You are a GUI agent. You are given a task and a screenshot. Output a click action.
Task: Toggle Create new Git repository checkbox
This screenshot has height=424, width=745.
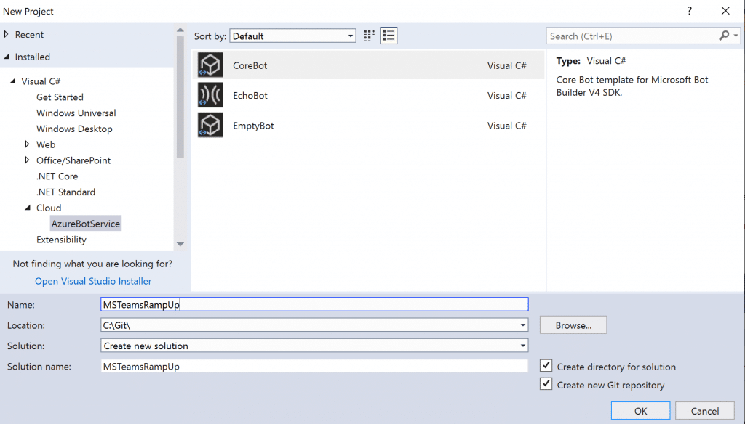546,383
